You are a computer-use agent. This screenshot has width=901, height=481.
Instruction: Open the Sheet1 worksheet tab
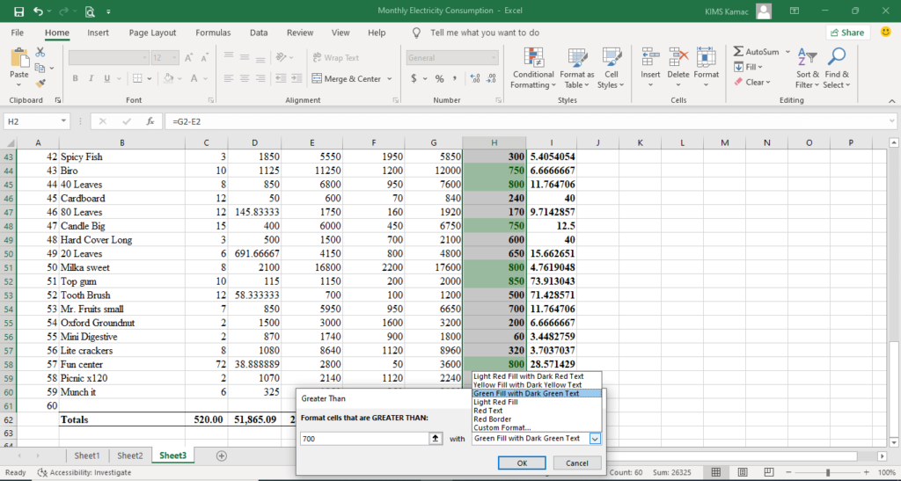[x=87, y=455]
